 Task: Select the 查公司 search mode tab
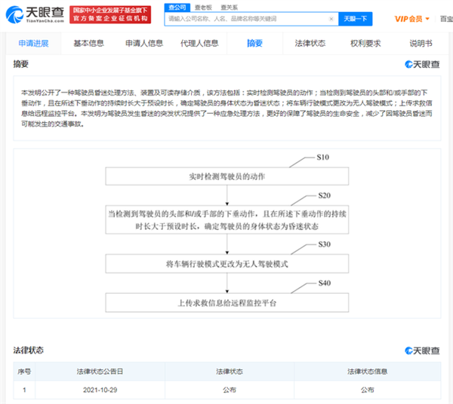[177, 7]
